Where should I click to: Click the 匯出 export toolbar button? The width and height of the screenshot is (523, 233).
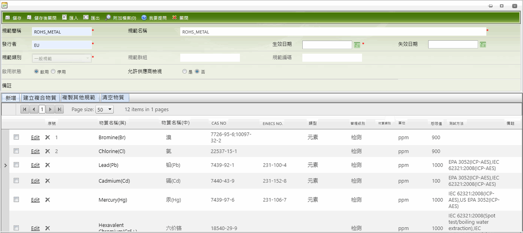(91, 18)
